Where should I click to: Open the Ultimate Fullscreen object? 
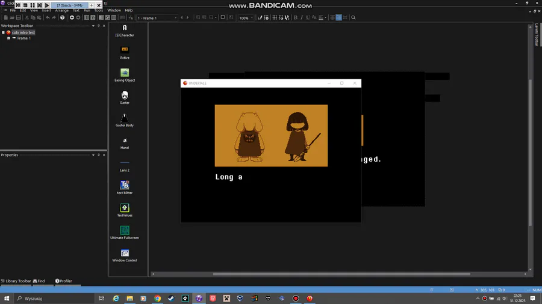click(125, 231)
